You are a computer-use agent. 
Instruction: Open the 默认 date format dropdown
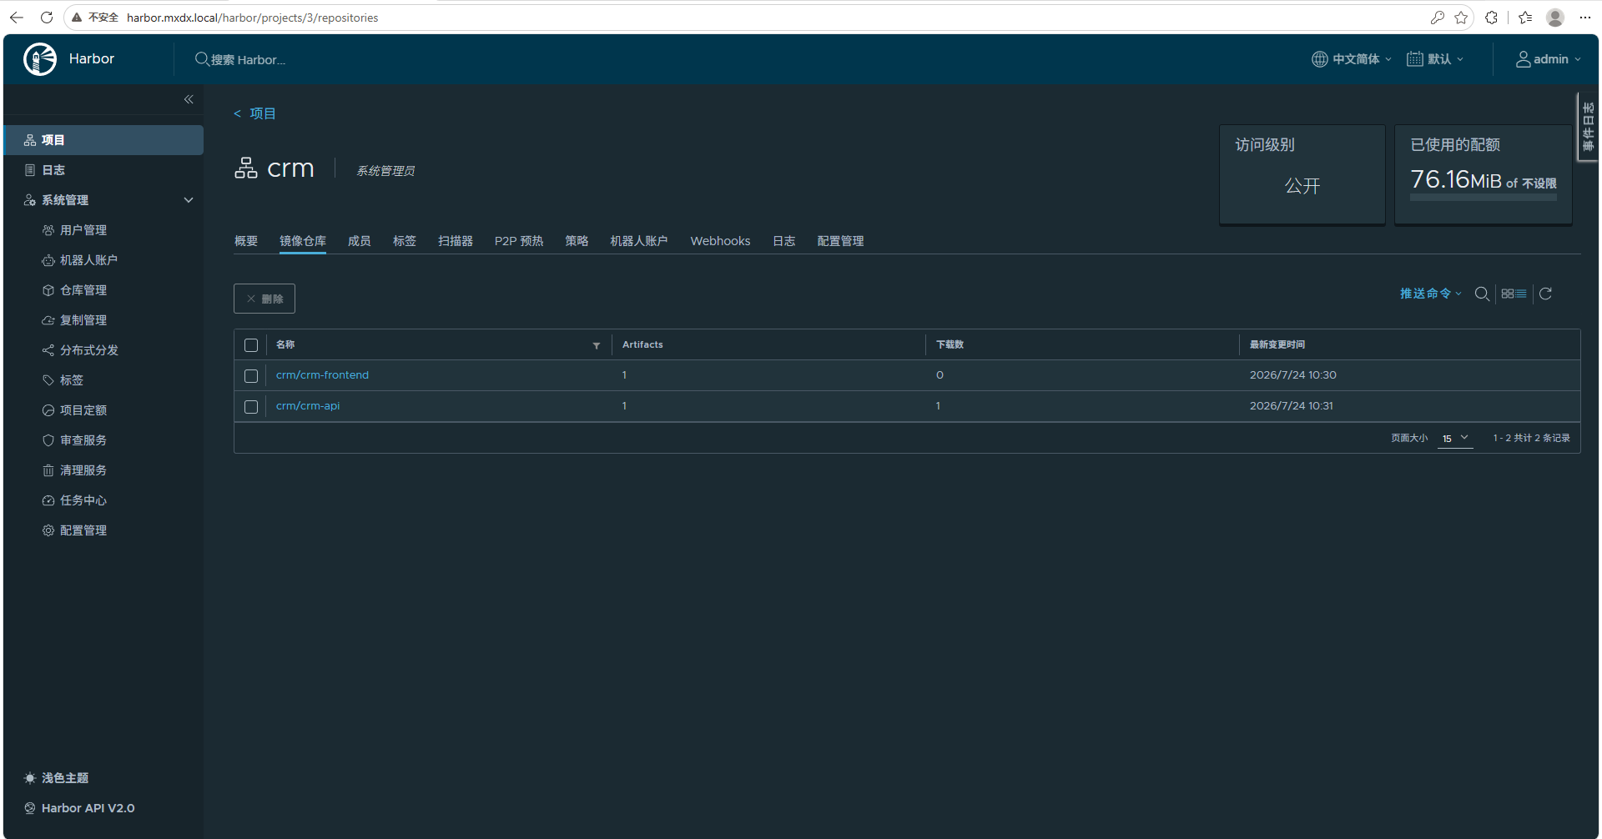pos(1435,59)
